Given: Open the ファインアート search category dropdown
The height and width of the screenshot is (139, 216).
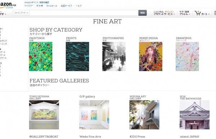Looking at the screenshot, I should 21,13.
